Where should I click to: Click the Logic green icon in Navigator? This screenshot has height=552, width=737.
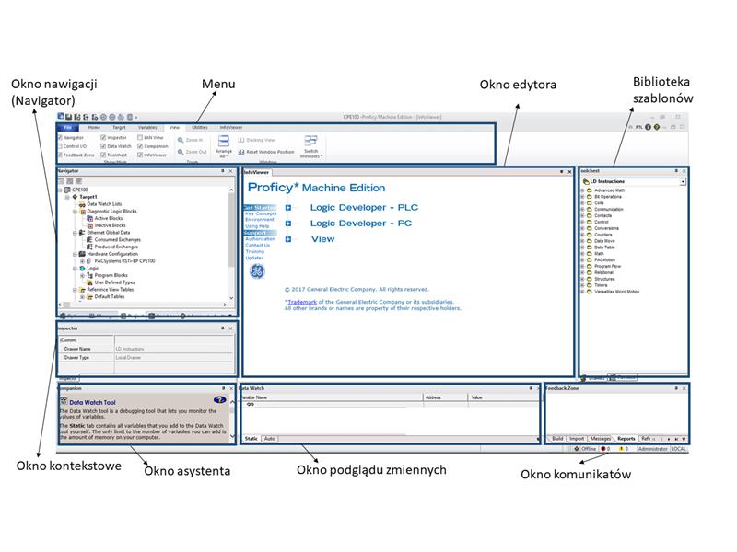pos(82,268)
